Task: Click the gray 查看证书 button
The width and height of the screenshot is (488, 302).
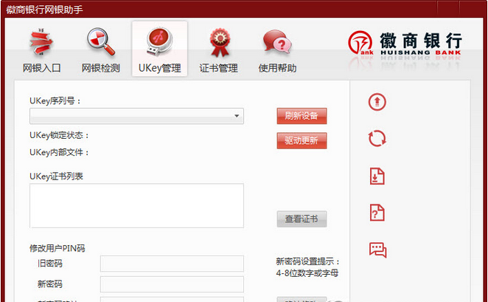Action: (301, 219)
